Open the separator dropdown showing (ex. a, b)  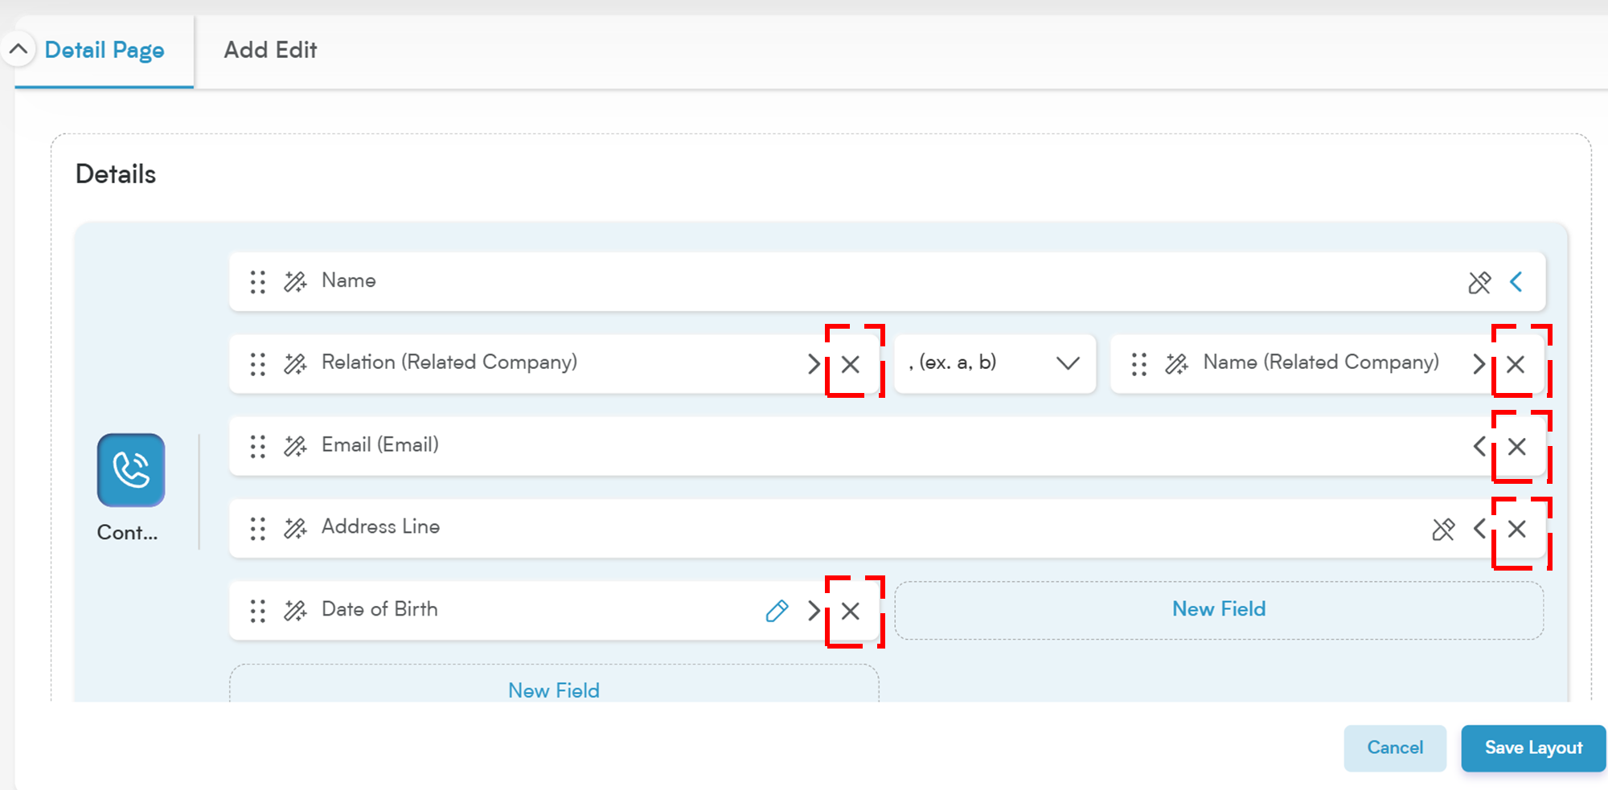[x=995, y=363]
